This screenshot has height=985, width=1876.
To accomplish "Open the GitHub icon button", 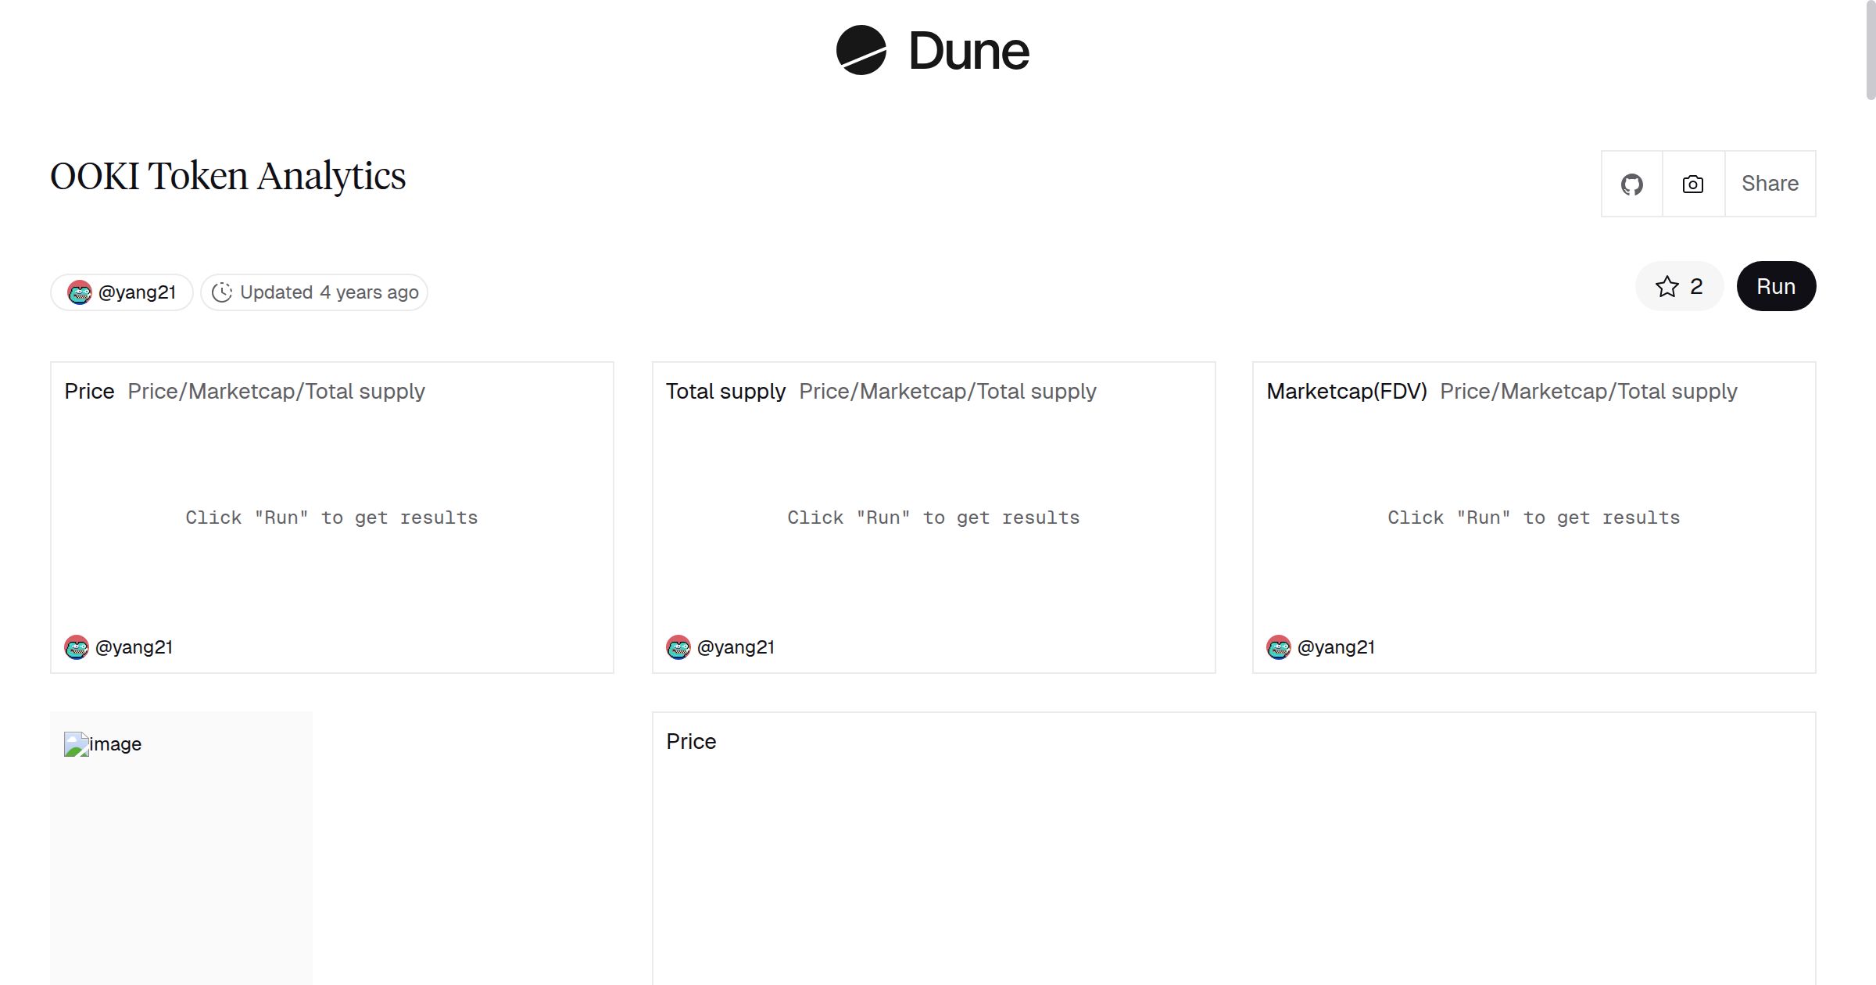I will pyautogui.click(x=1631, y=184).
